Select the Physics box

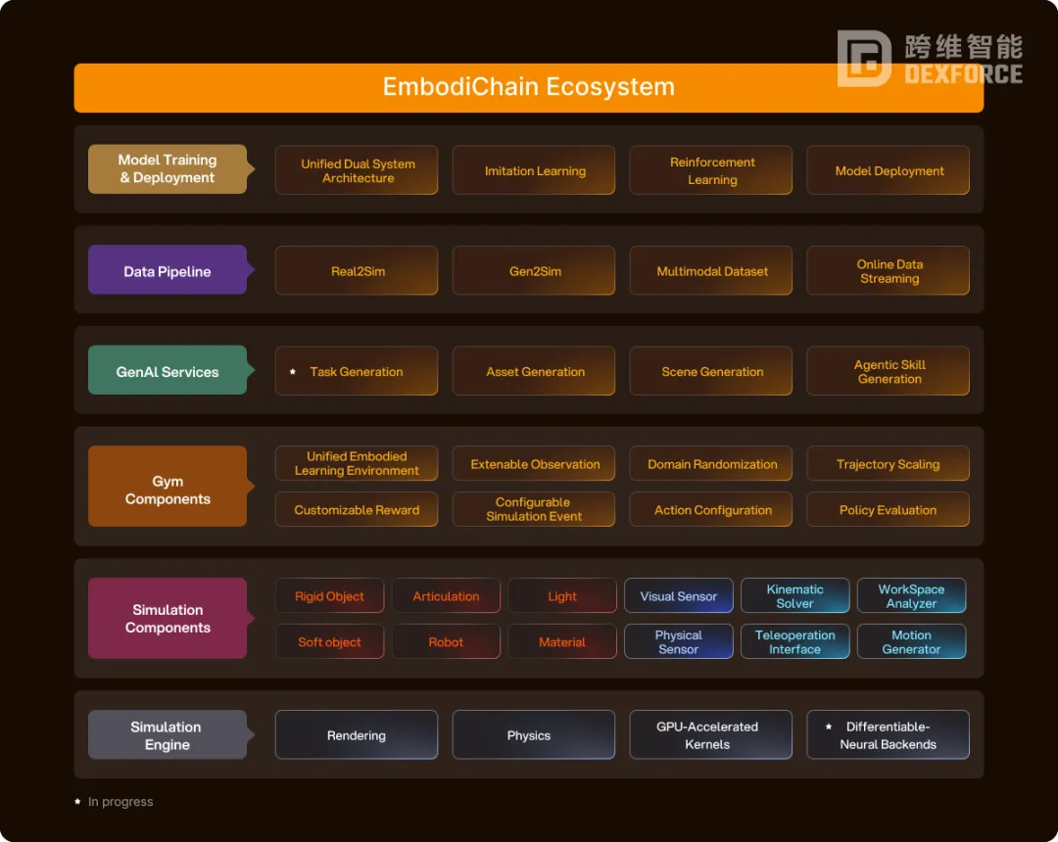[x=534, y=735]
